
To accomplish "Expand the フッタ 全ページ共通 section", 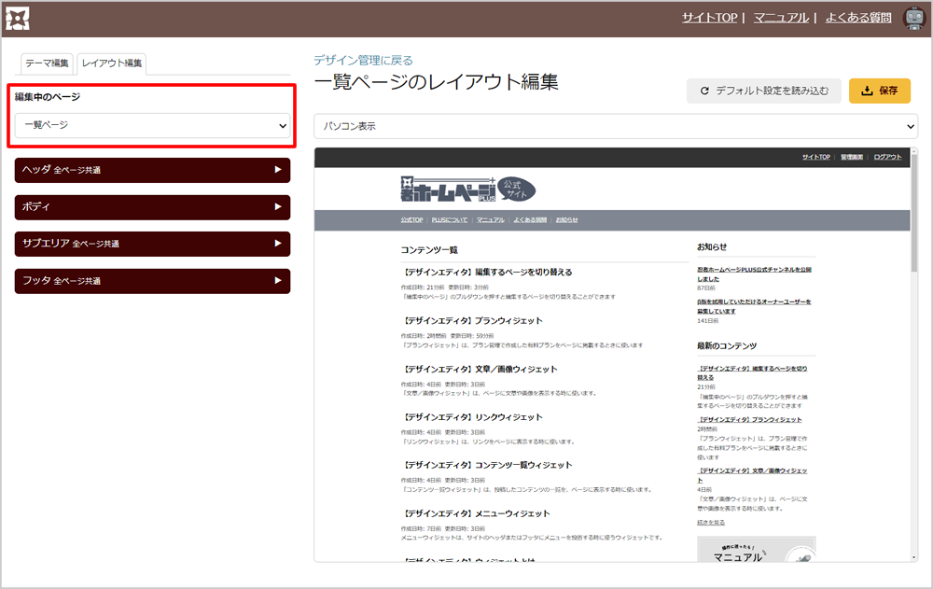I will (152, 280).
